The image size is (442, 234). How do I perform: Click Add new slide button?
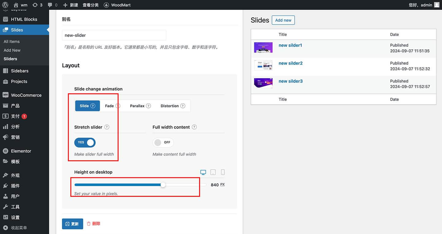click(283, 20)
